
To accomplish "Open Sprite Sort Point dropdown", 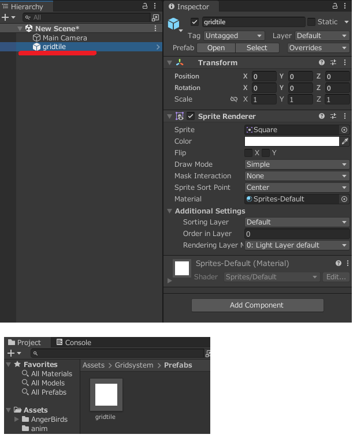I will [x=297, y=188].
